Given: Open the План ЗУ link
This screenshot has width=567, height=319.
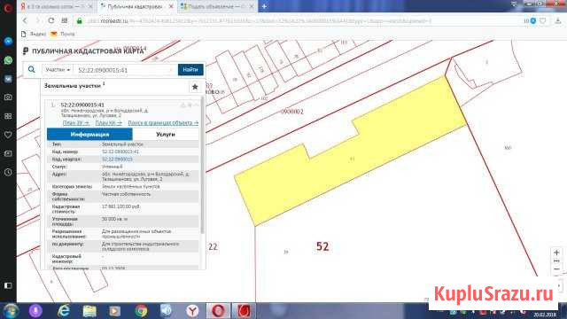Looking at the screenshot, I should click(x=76, y=123).
